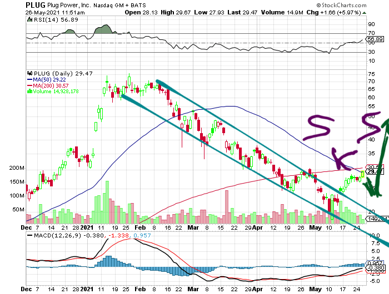Open the StockCharts.com copyright link
389x294 pixels.
coord(341,5)
